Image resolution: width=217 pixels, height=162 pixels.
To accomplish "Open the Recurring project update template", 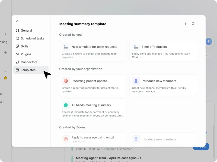I will coord(93,85).
